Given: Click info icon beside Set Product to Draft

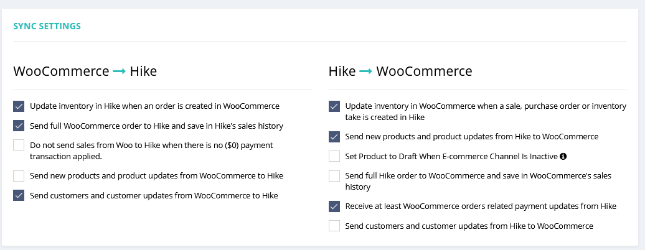Looking at the screenshot, I should (x=563, y=156).
